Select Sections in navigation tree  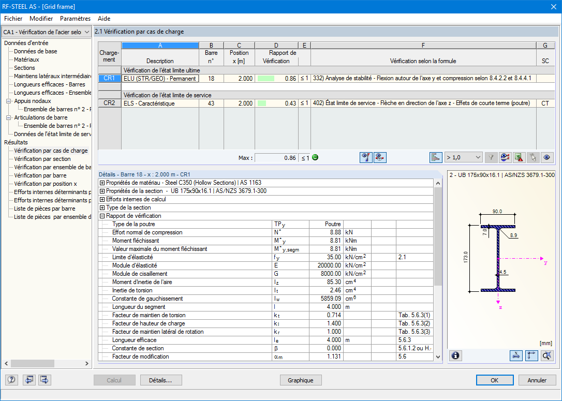click(x=24, y=68)
